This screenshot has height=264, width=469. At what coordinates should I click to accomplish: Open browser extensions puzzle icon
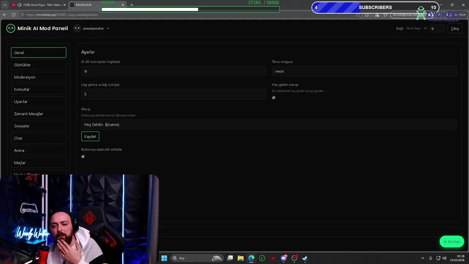coord(367,15)
